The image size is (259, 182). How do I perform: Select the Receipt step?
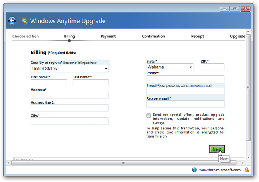198,36
